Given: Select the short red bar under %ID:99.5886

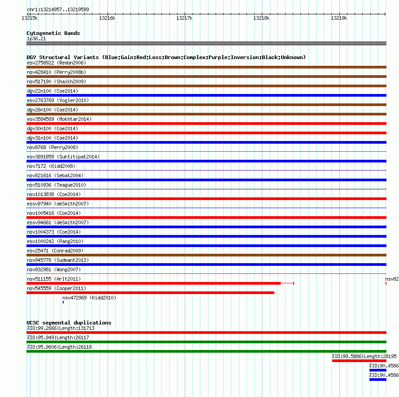Looking at the screenshot, I should (359, 361).
